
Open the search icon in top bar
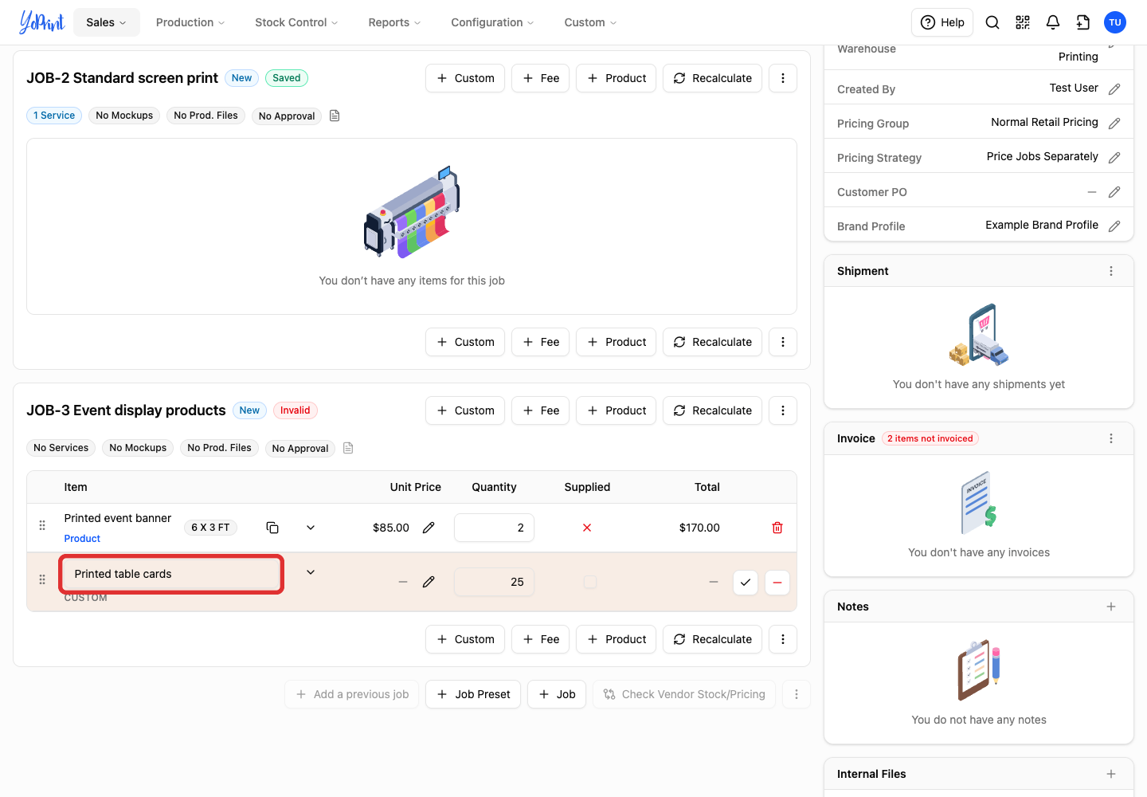point(992,22)
